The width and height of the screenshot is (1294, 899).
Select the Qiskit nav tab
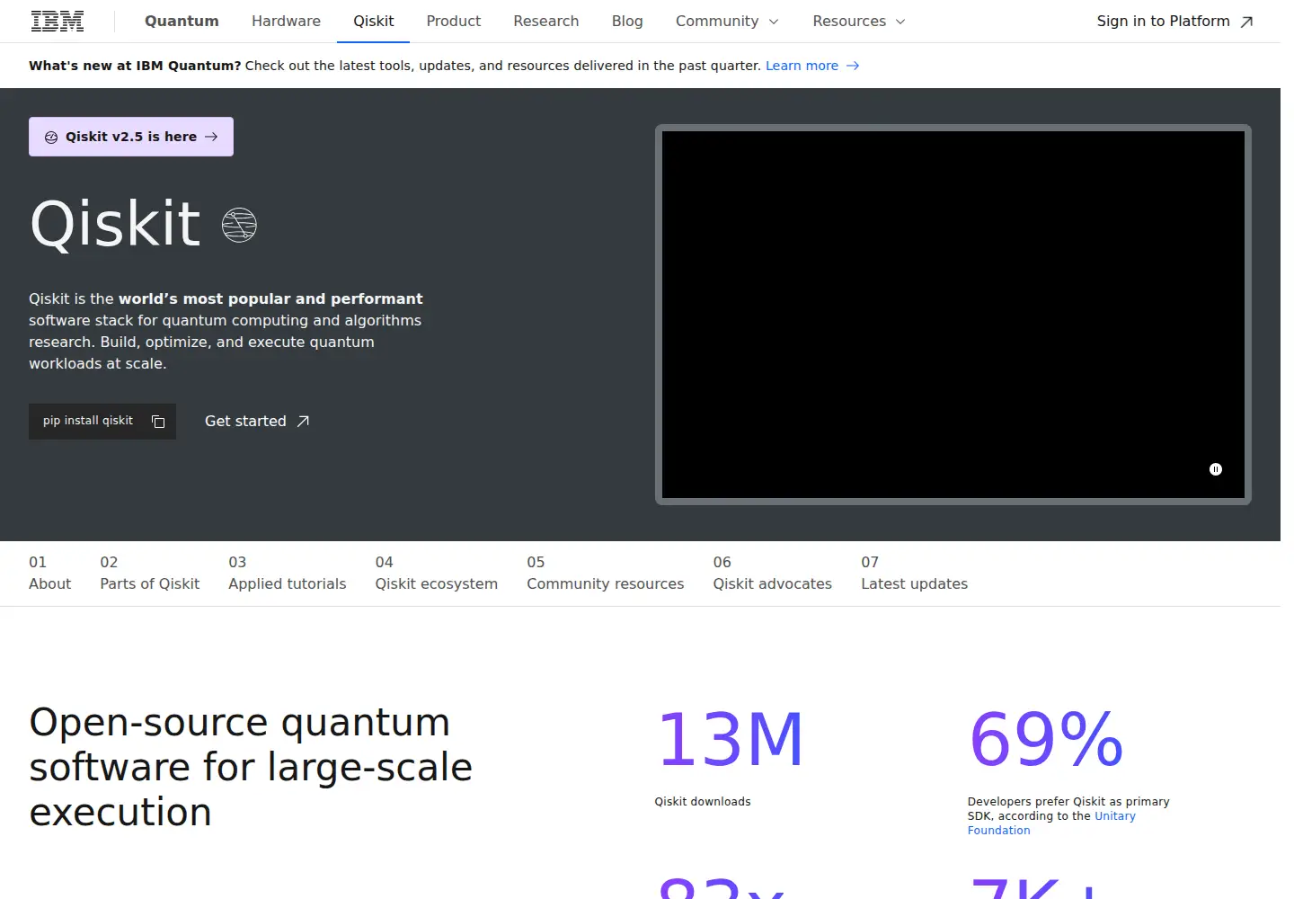[x=373, y=21]
